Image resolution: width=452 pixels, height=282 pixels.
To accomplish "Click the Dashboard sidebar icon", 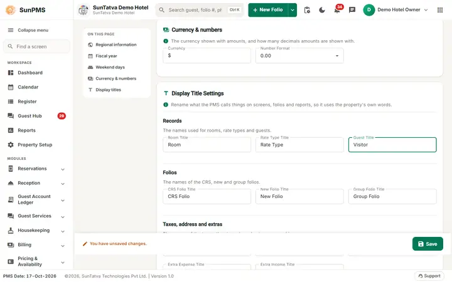I will coord(11,73).
